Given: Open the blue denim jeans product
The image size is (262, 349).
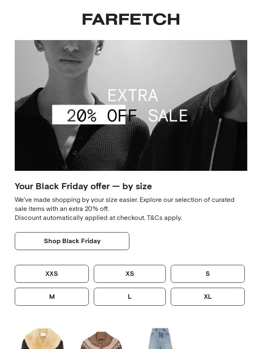Looking at the screenshot, I should [160, 339].
